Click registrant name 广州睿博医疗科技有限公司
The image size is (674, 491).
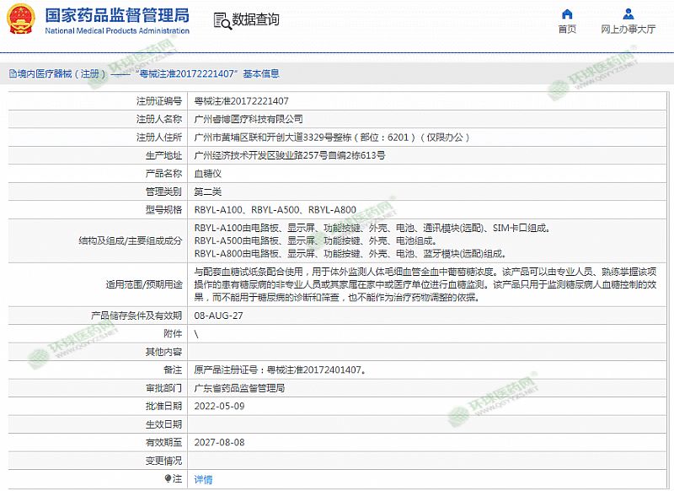point(249,119)
